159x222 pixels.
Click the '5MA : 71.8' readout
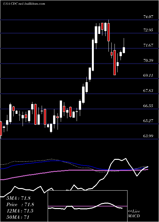[18, 198]
